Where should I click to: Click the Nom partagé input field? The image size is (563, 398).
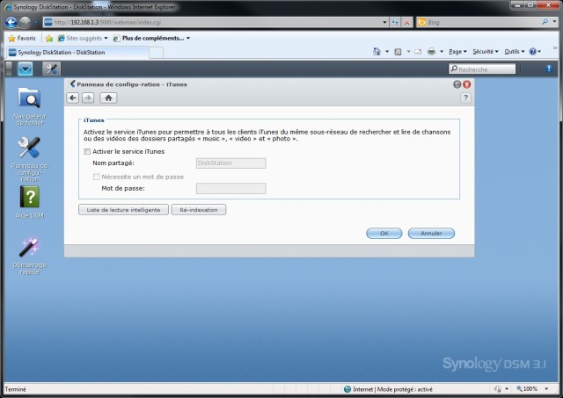230,163
